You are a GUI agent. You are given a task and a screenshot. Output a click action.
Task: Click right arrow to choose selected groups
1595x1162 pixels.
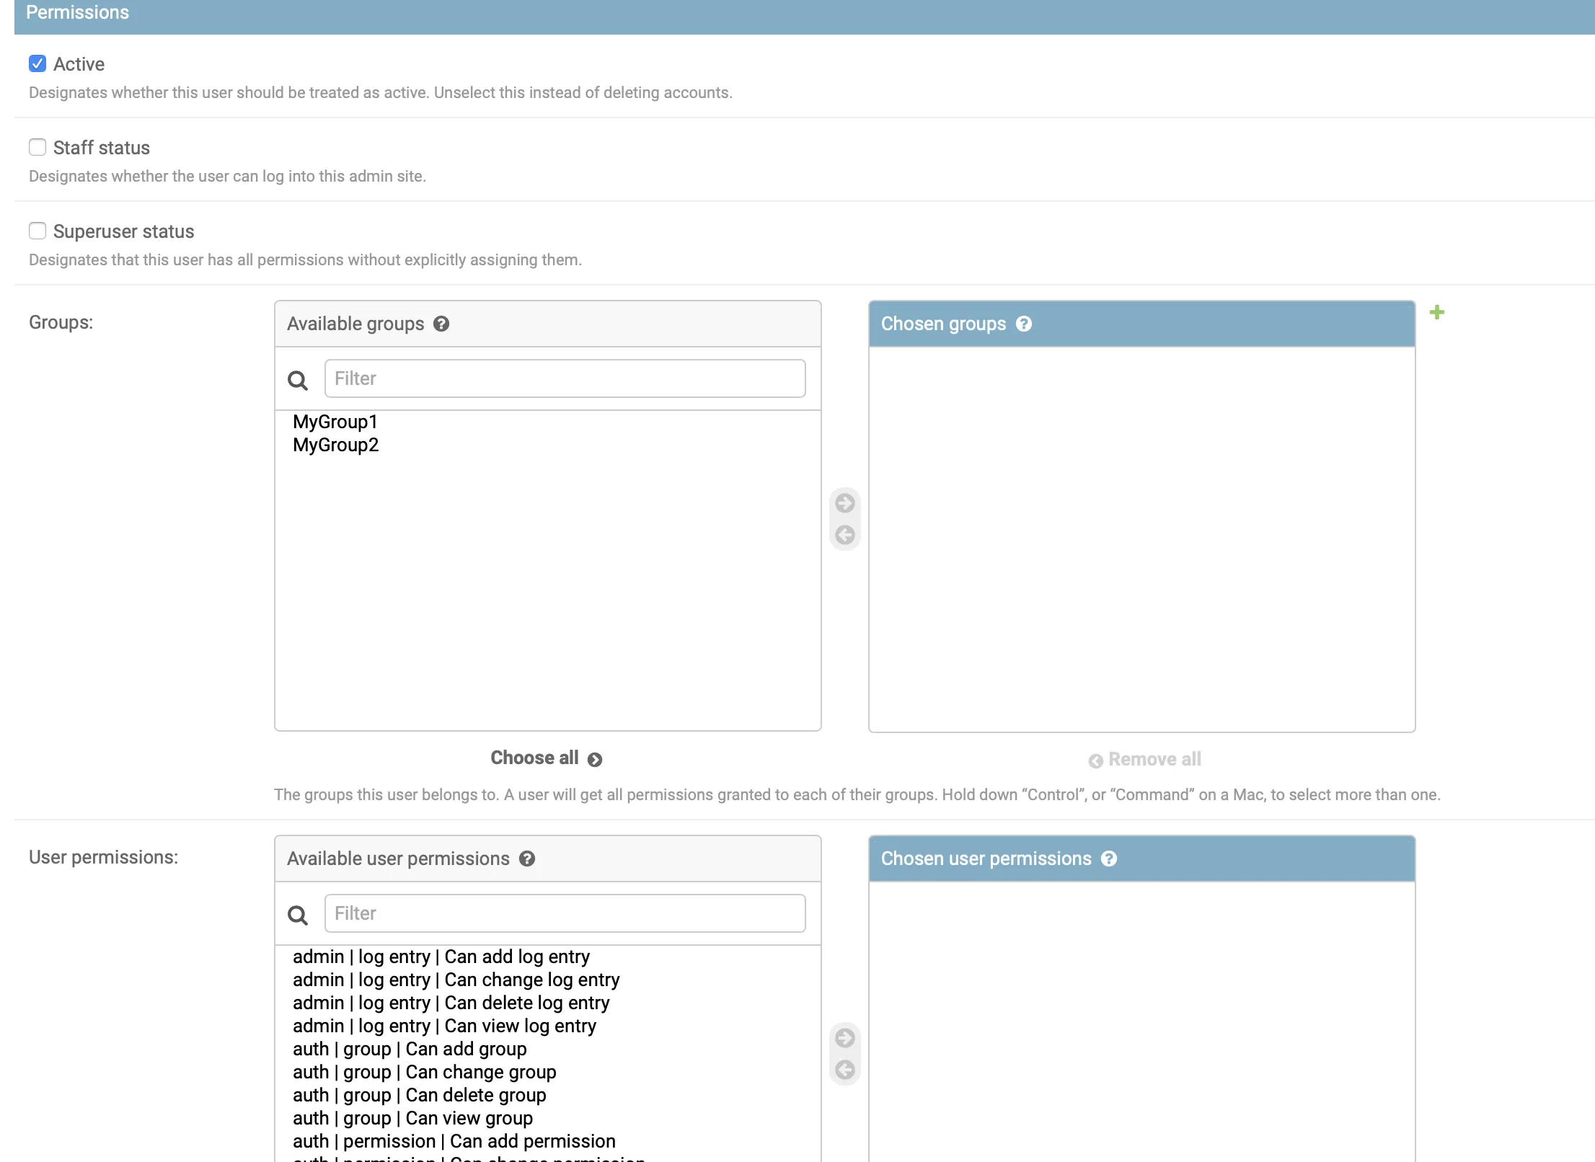[x=844, y=502]
